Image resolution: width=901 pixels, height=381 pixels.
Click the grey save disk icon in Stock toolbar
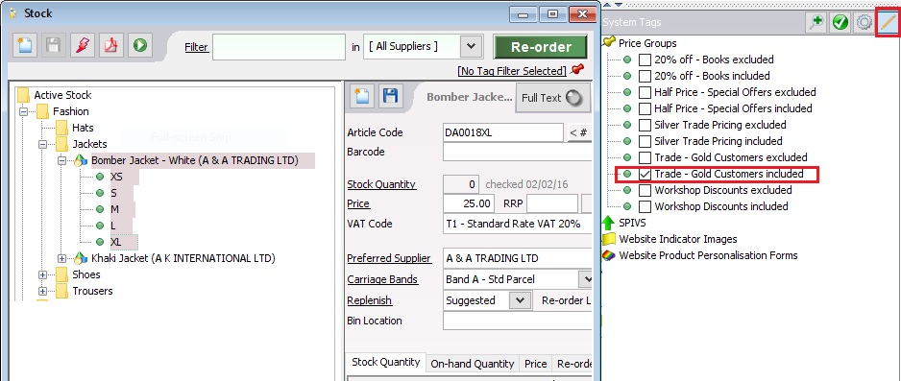[x=54, y=45]
